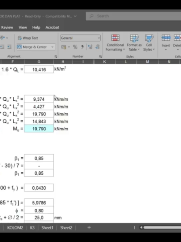
Task: Add a new sheet with the plus button
Action: point(89,227)
